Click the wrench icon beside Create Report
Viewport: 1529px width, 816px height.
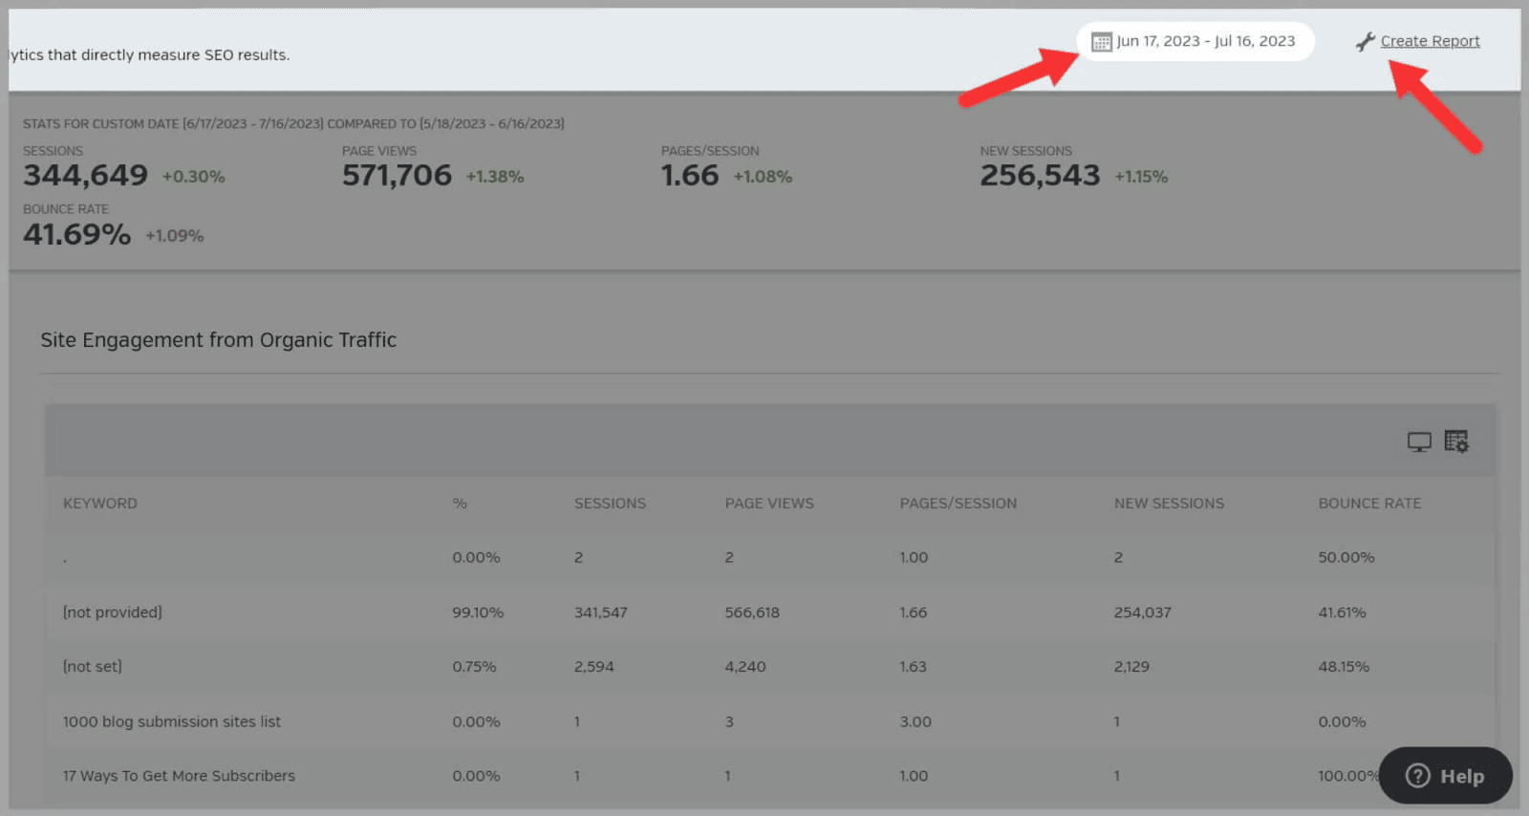pos(1365,42)
